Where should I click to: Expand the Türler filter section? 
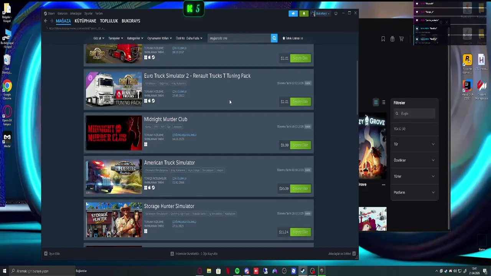coord(414,176)
